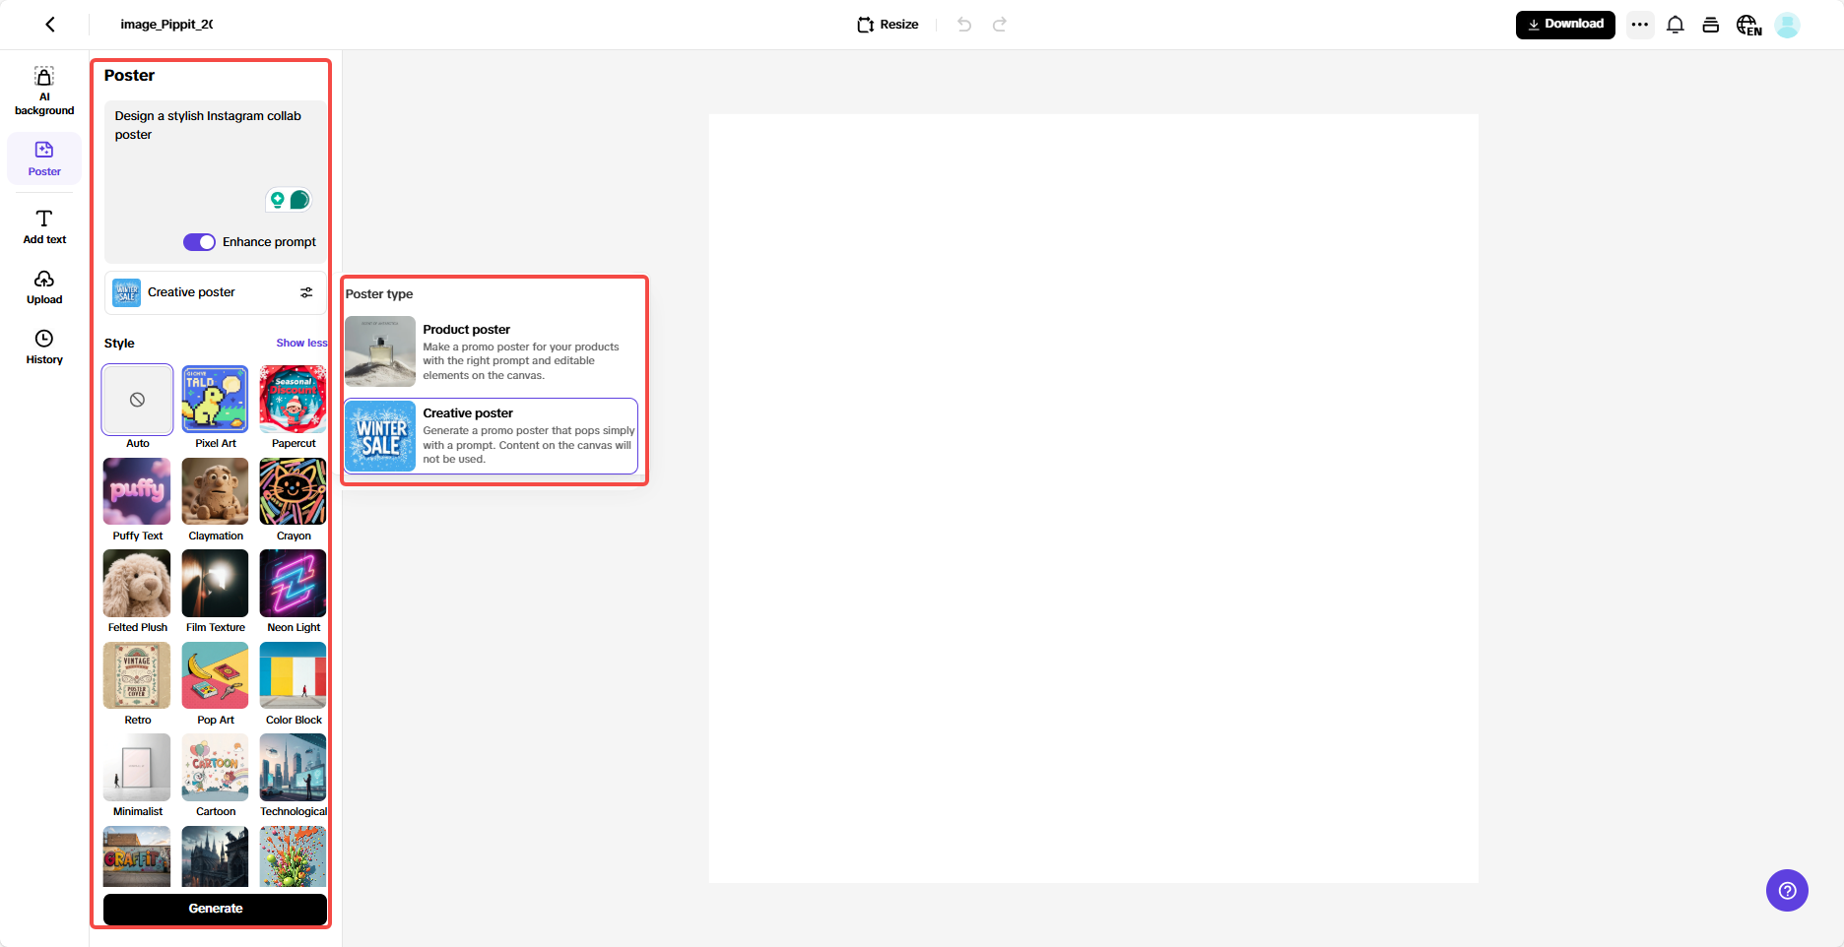Select the Poster tool in sidebar
This screenshot has width=1844, height=947.
point(44,158)
